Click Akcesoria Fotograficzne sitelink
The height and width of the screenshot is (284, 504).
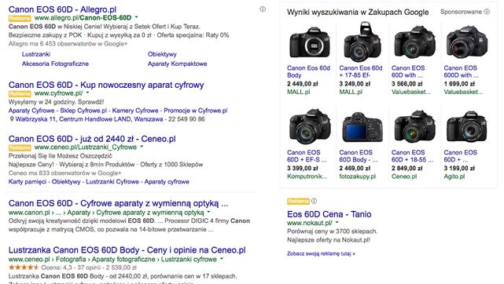[x=55, y=64]
